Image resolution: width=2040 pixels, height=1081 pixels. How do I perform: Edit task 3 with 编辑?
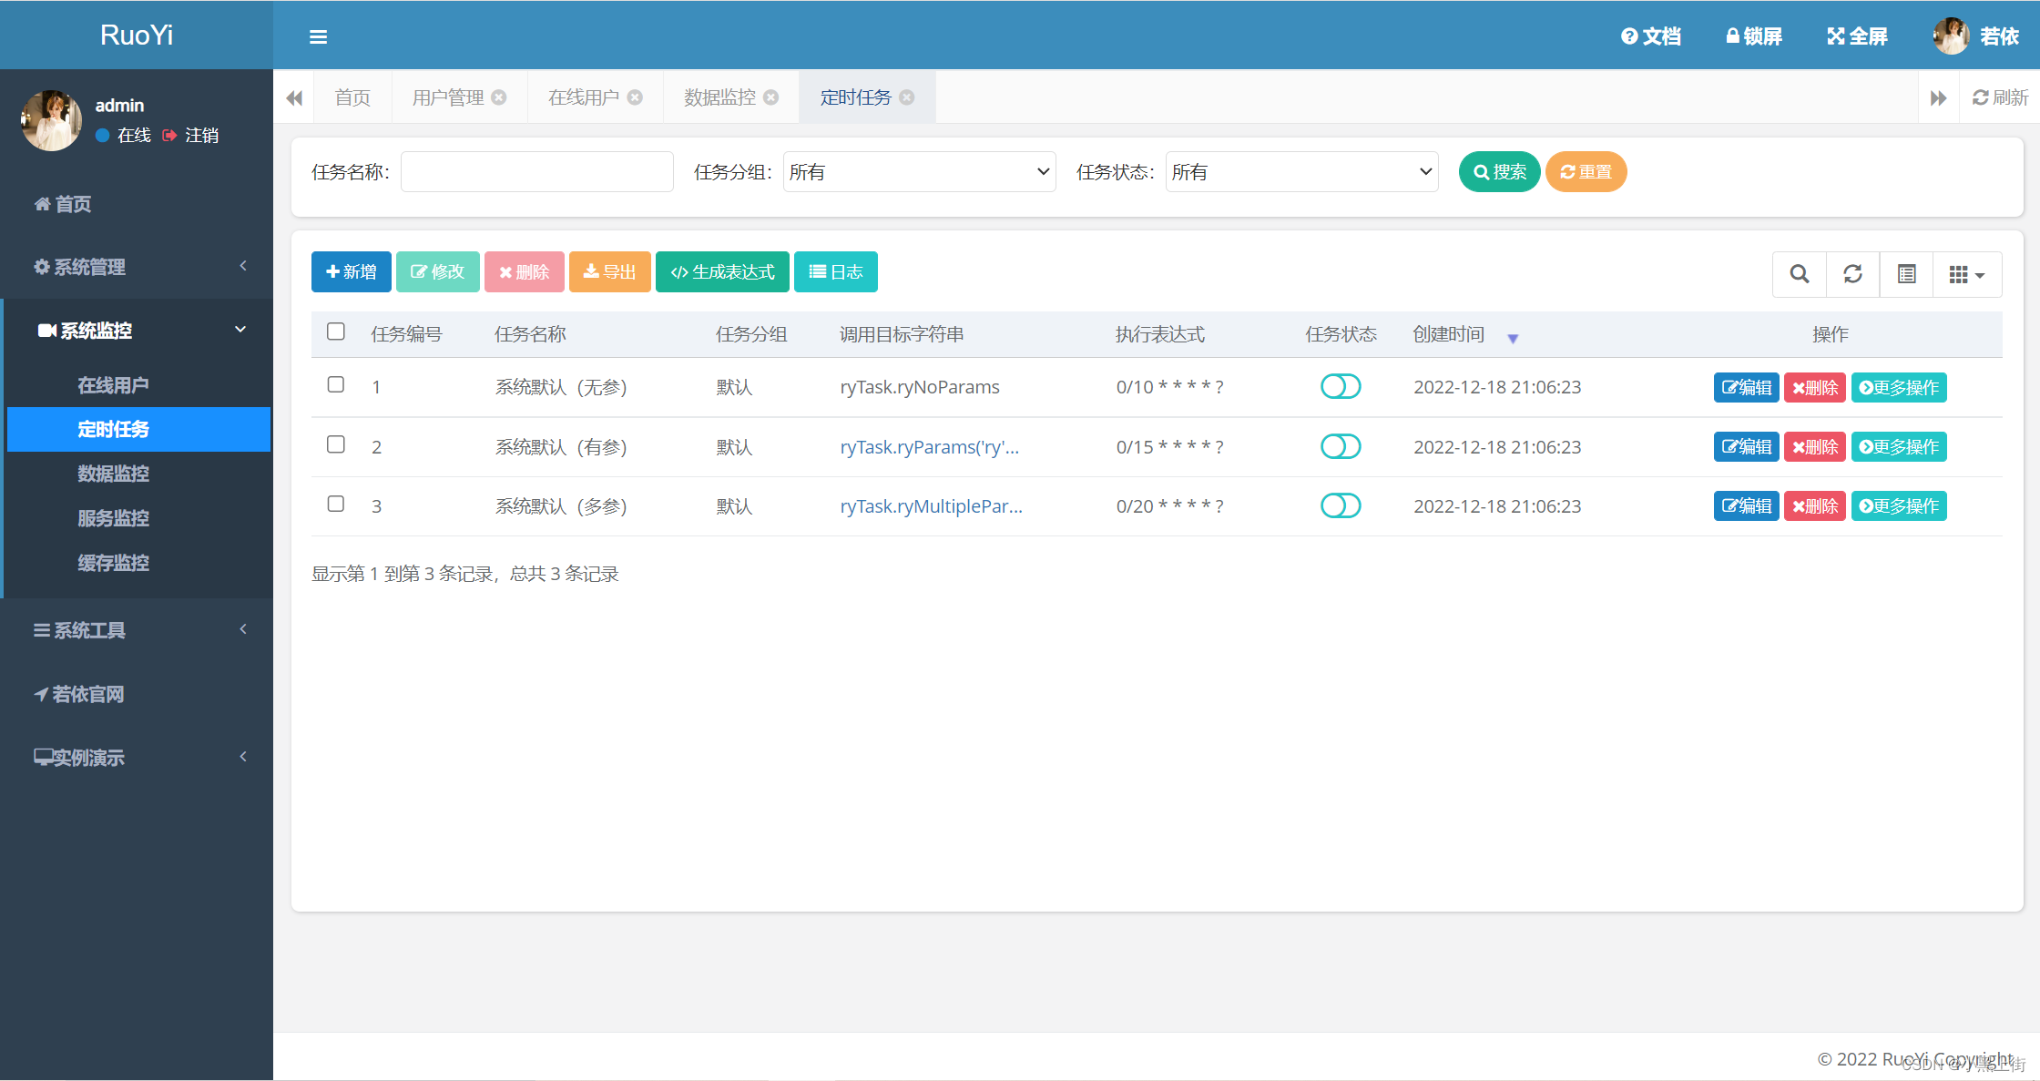coord(1747,506)
